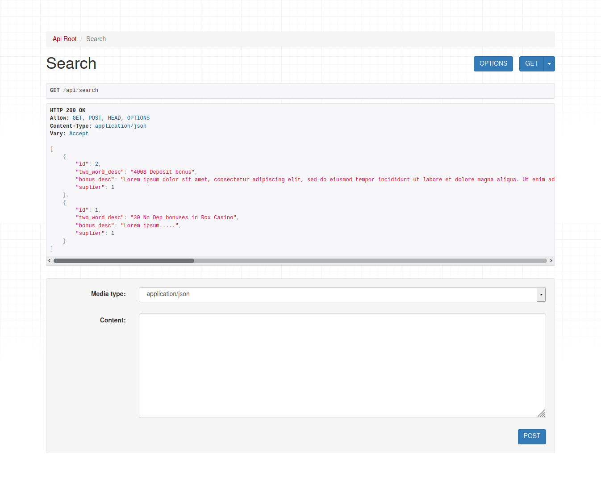Viewport: 601px width, 489px height.
Task: Focus the Content text area
Action: 342,366
